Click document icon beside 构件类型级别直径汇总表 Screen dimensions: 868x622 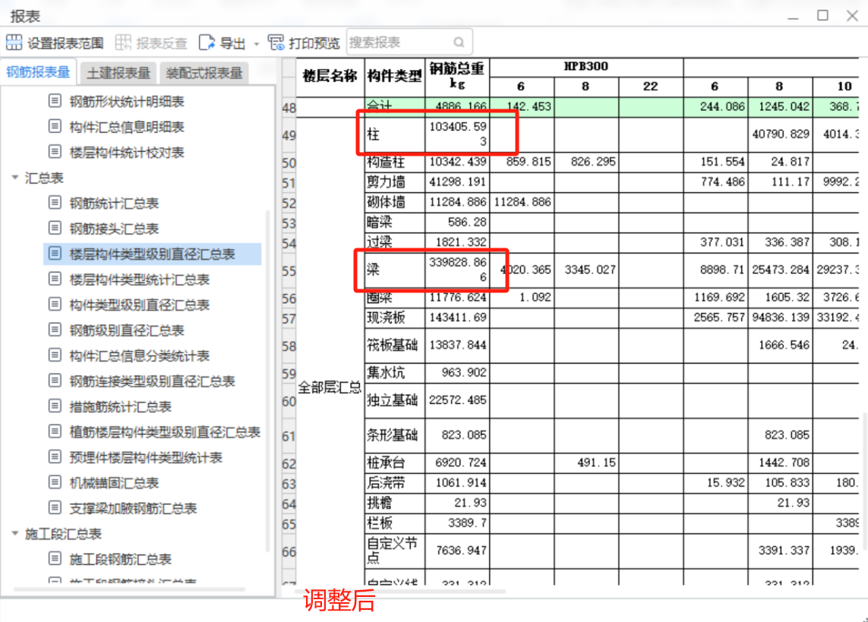(55, 305)
